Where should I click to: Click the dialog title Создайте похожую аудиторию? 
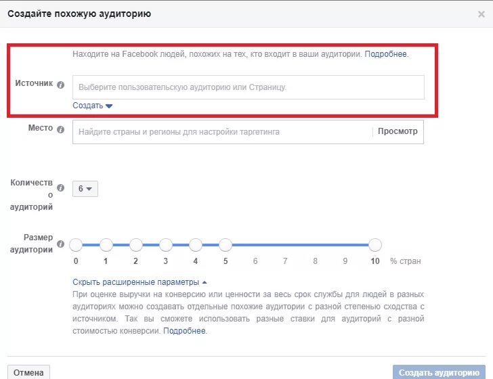pyautogui.click(x=79, y=14)
